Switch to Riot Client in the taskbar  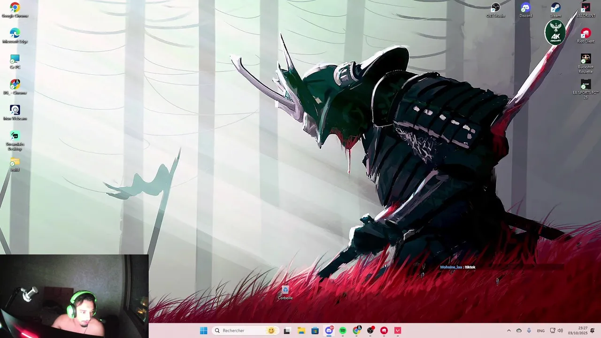click(x=384, y=330)
